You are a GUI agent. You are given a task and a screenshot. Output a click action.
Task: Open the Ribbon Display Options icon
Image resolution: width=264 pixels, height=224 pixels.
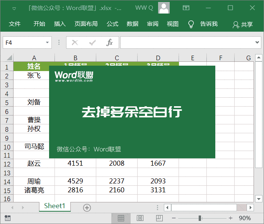[x=186, y=8]
